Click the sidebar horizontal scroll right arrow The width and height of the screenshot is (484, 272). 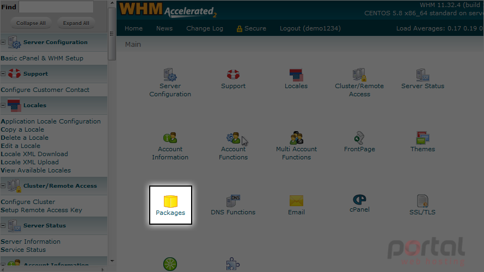[x=103, y=269]
